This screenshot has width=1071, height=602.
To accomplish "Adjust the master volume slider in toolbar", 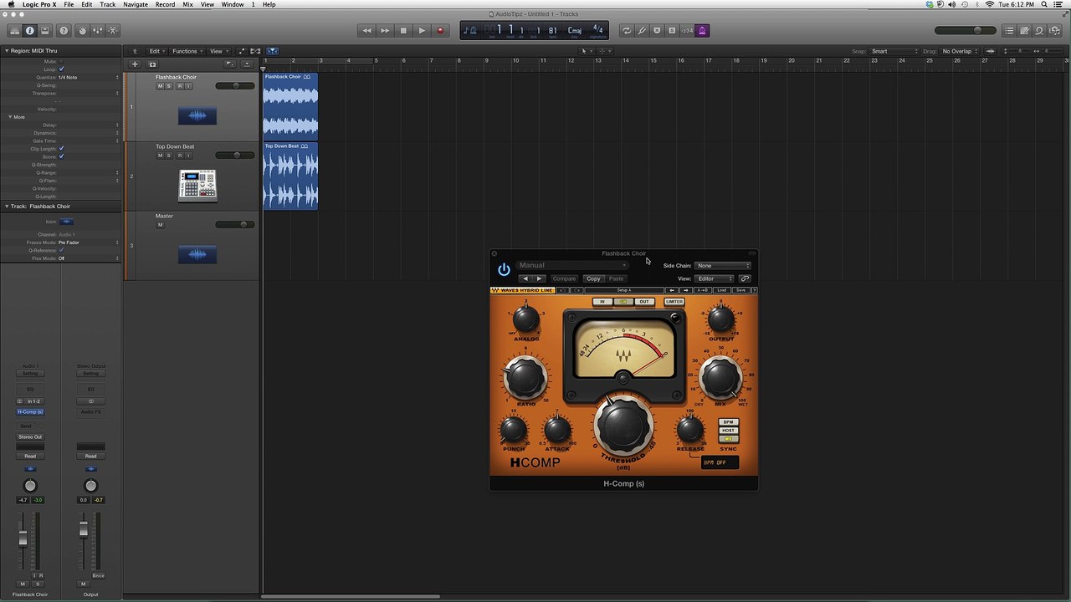I will click(x=966, y=31).
